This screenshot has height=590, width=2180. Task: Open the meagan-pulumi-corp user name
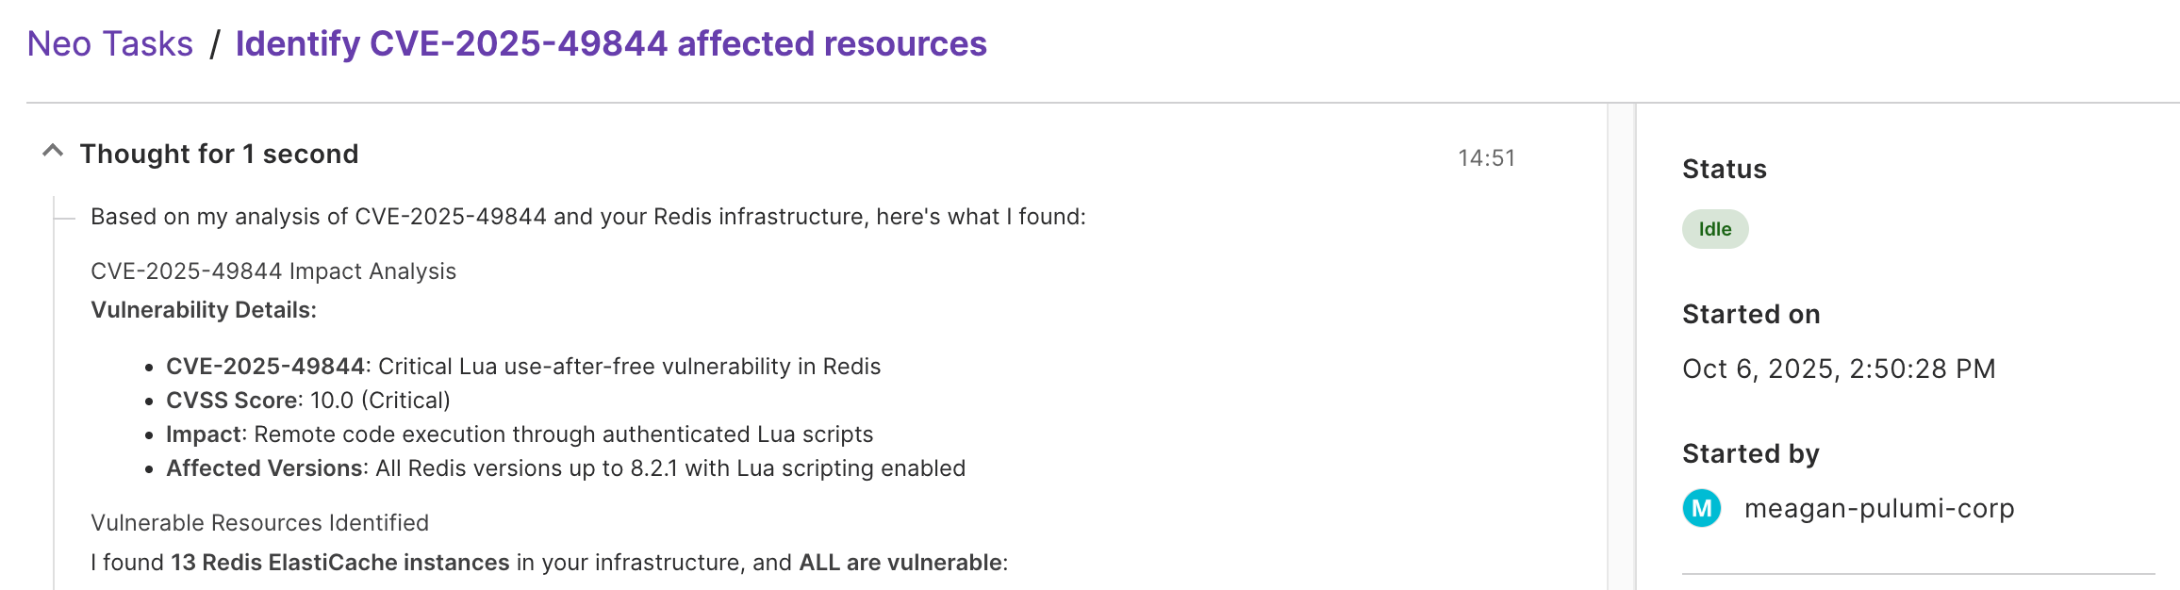(1878, 508)
